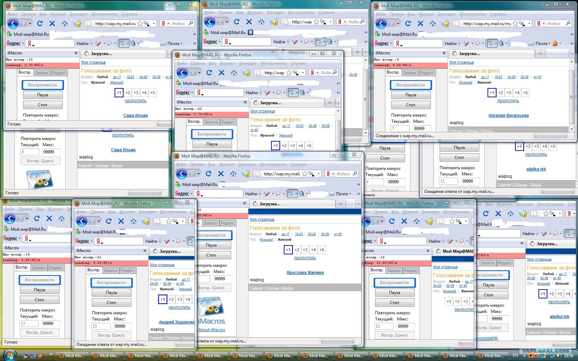Click Воспроизвести in the step 19 window

click(x=40, y=280)
